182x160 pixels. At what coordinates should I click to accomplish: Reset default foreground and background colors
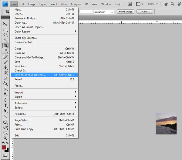pyautogui.click(x=3, y=143)
